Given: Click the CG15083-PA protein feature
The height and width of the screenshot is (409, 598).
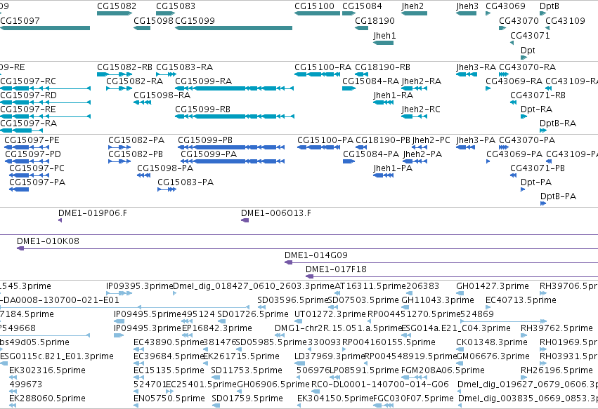Looking at the screenshot, I should coord(167,189).
